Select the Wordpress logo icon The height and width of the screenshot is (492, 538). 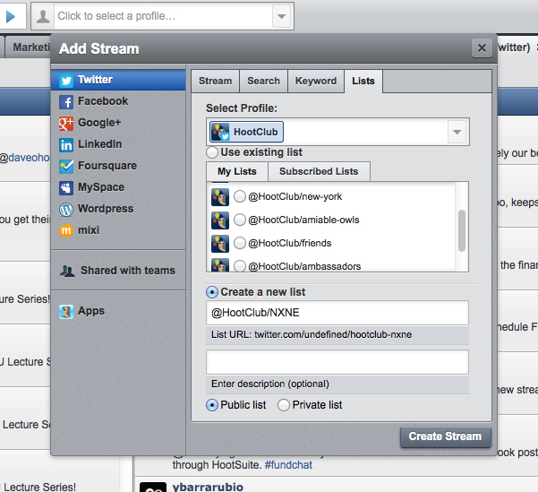click(x=66, y=210)
